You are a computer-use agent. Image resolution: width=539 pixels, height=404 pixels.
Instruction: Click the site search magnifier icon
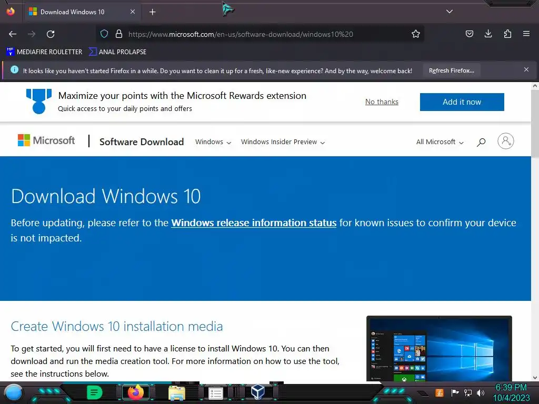(481, 142)
